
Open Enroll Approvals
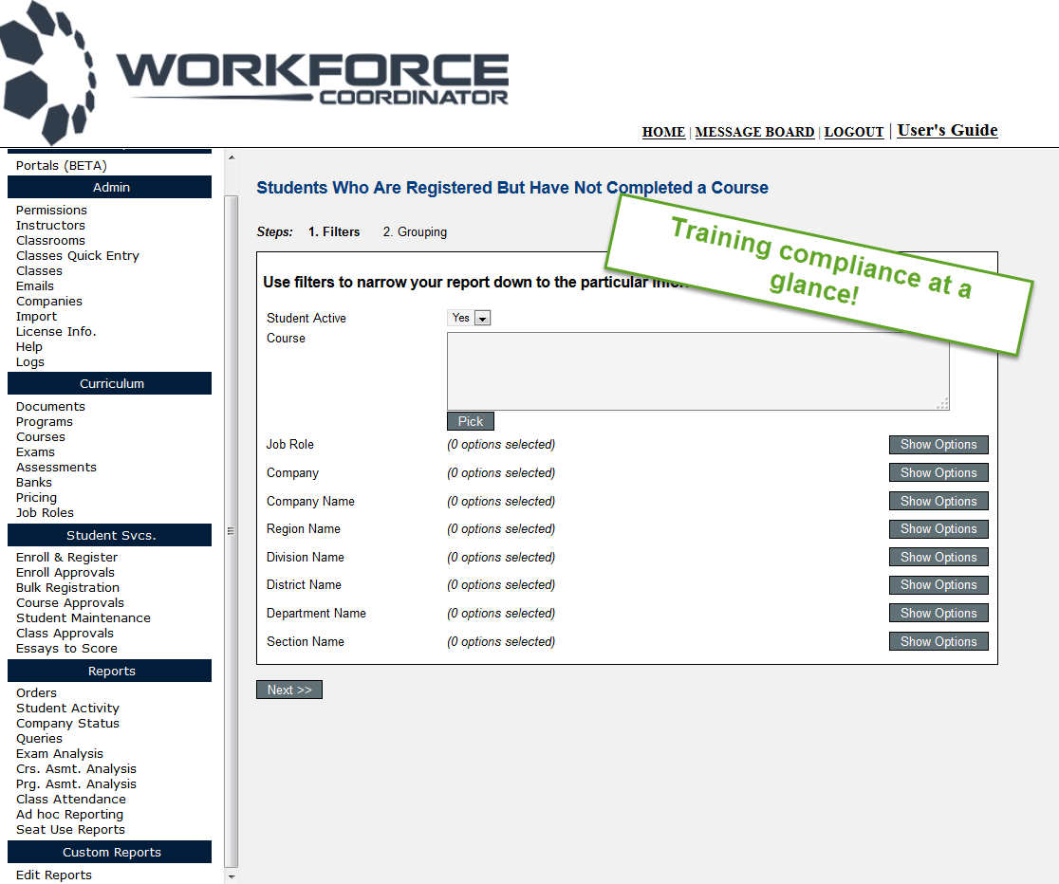tap(65, 572)
